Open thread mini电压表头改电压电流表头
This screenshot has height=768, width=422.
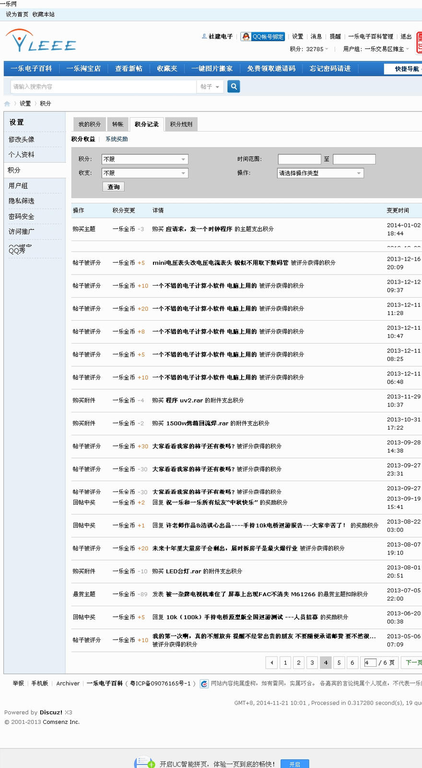[x=221, y=263]
